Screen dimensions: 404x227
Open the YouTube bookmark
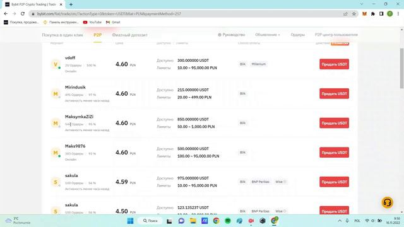click(x=92, y=22)
